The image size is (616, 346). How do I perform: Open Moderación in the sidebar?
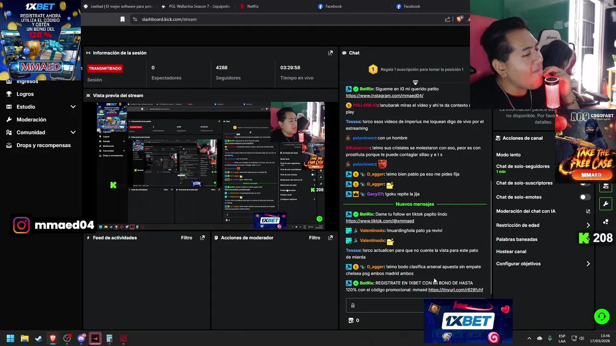31,120
